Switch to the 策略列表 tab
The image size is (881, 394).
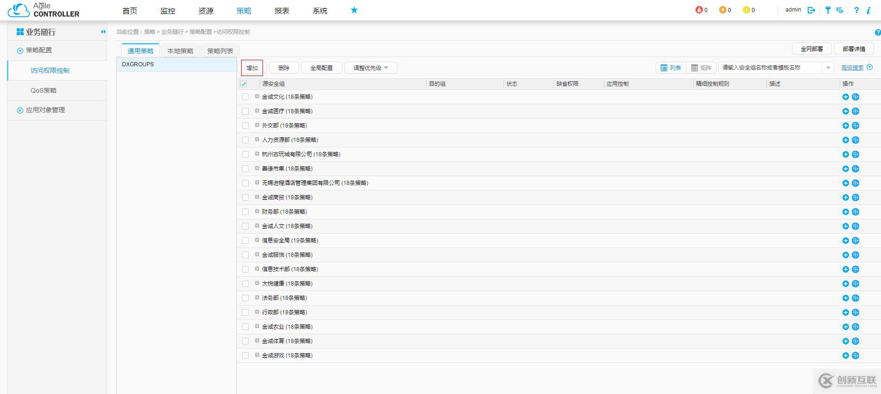(x=220, y=51)
